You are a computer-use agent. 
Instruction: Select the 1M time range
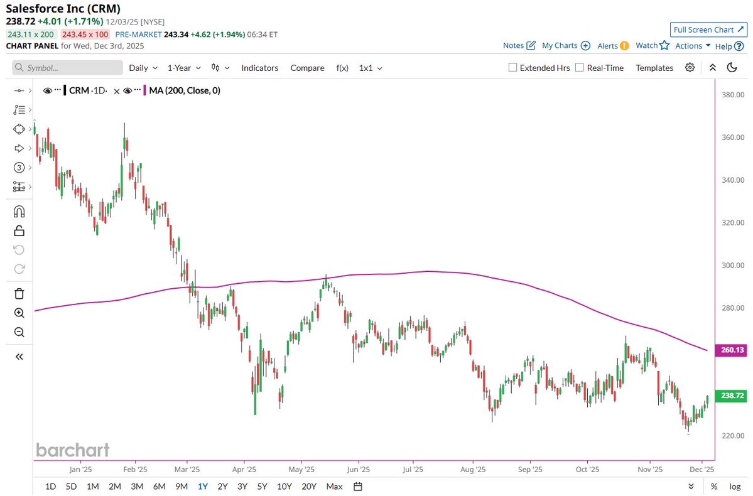pyautogui.click(x=93, y=487)
